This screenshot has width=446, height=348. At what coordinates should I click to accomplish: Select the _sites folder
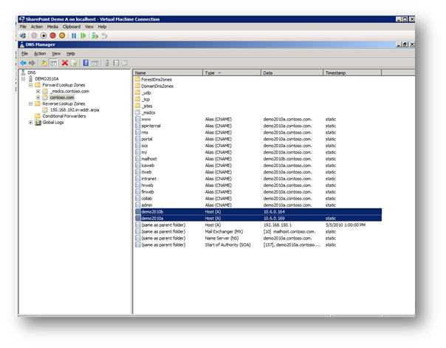point(147,106)
